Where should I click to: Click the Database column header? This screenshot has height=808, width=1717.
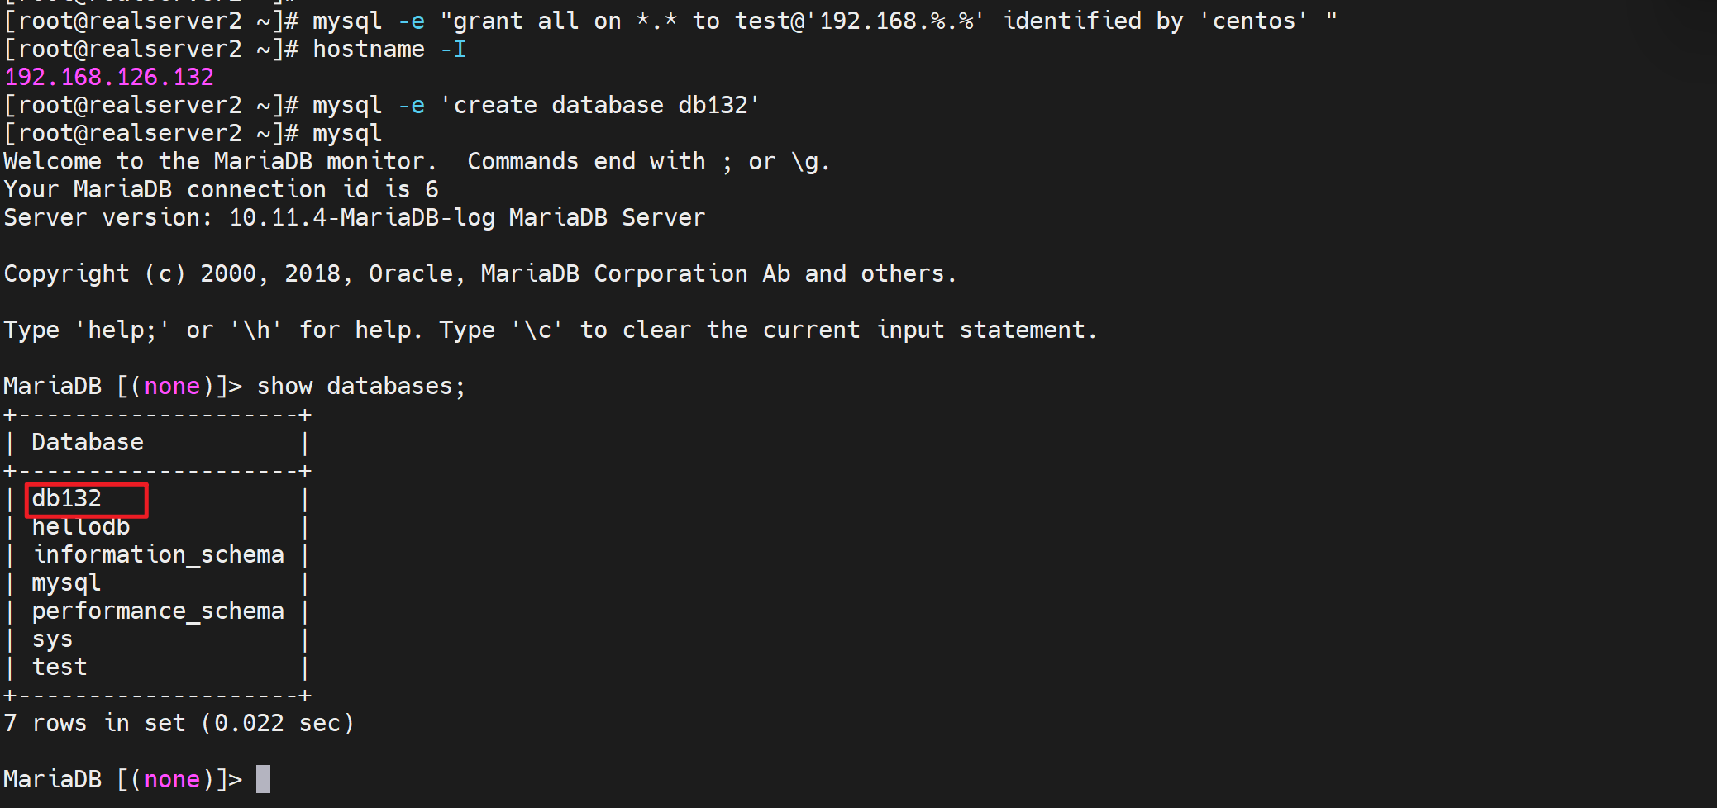(x=88, y=443)
